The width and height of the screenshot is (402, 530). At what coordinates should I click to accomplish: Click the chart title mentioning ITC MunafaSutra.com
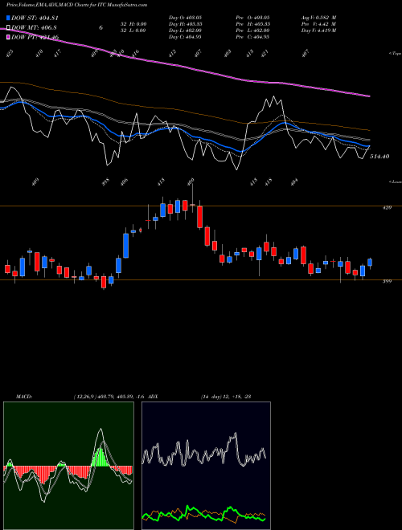tap(77, 5)
